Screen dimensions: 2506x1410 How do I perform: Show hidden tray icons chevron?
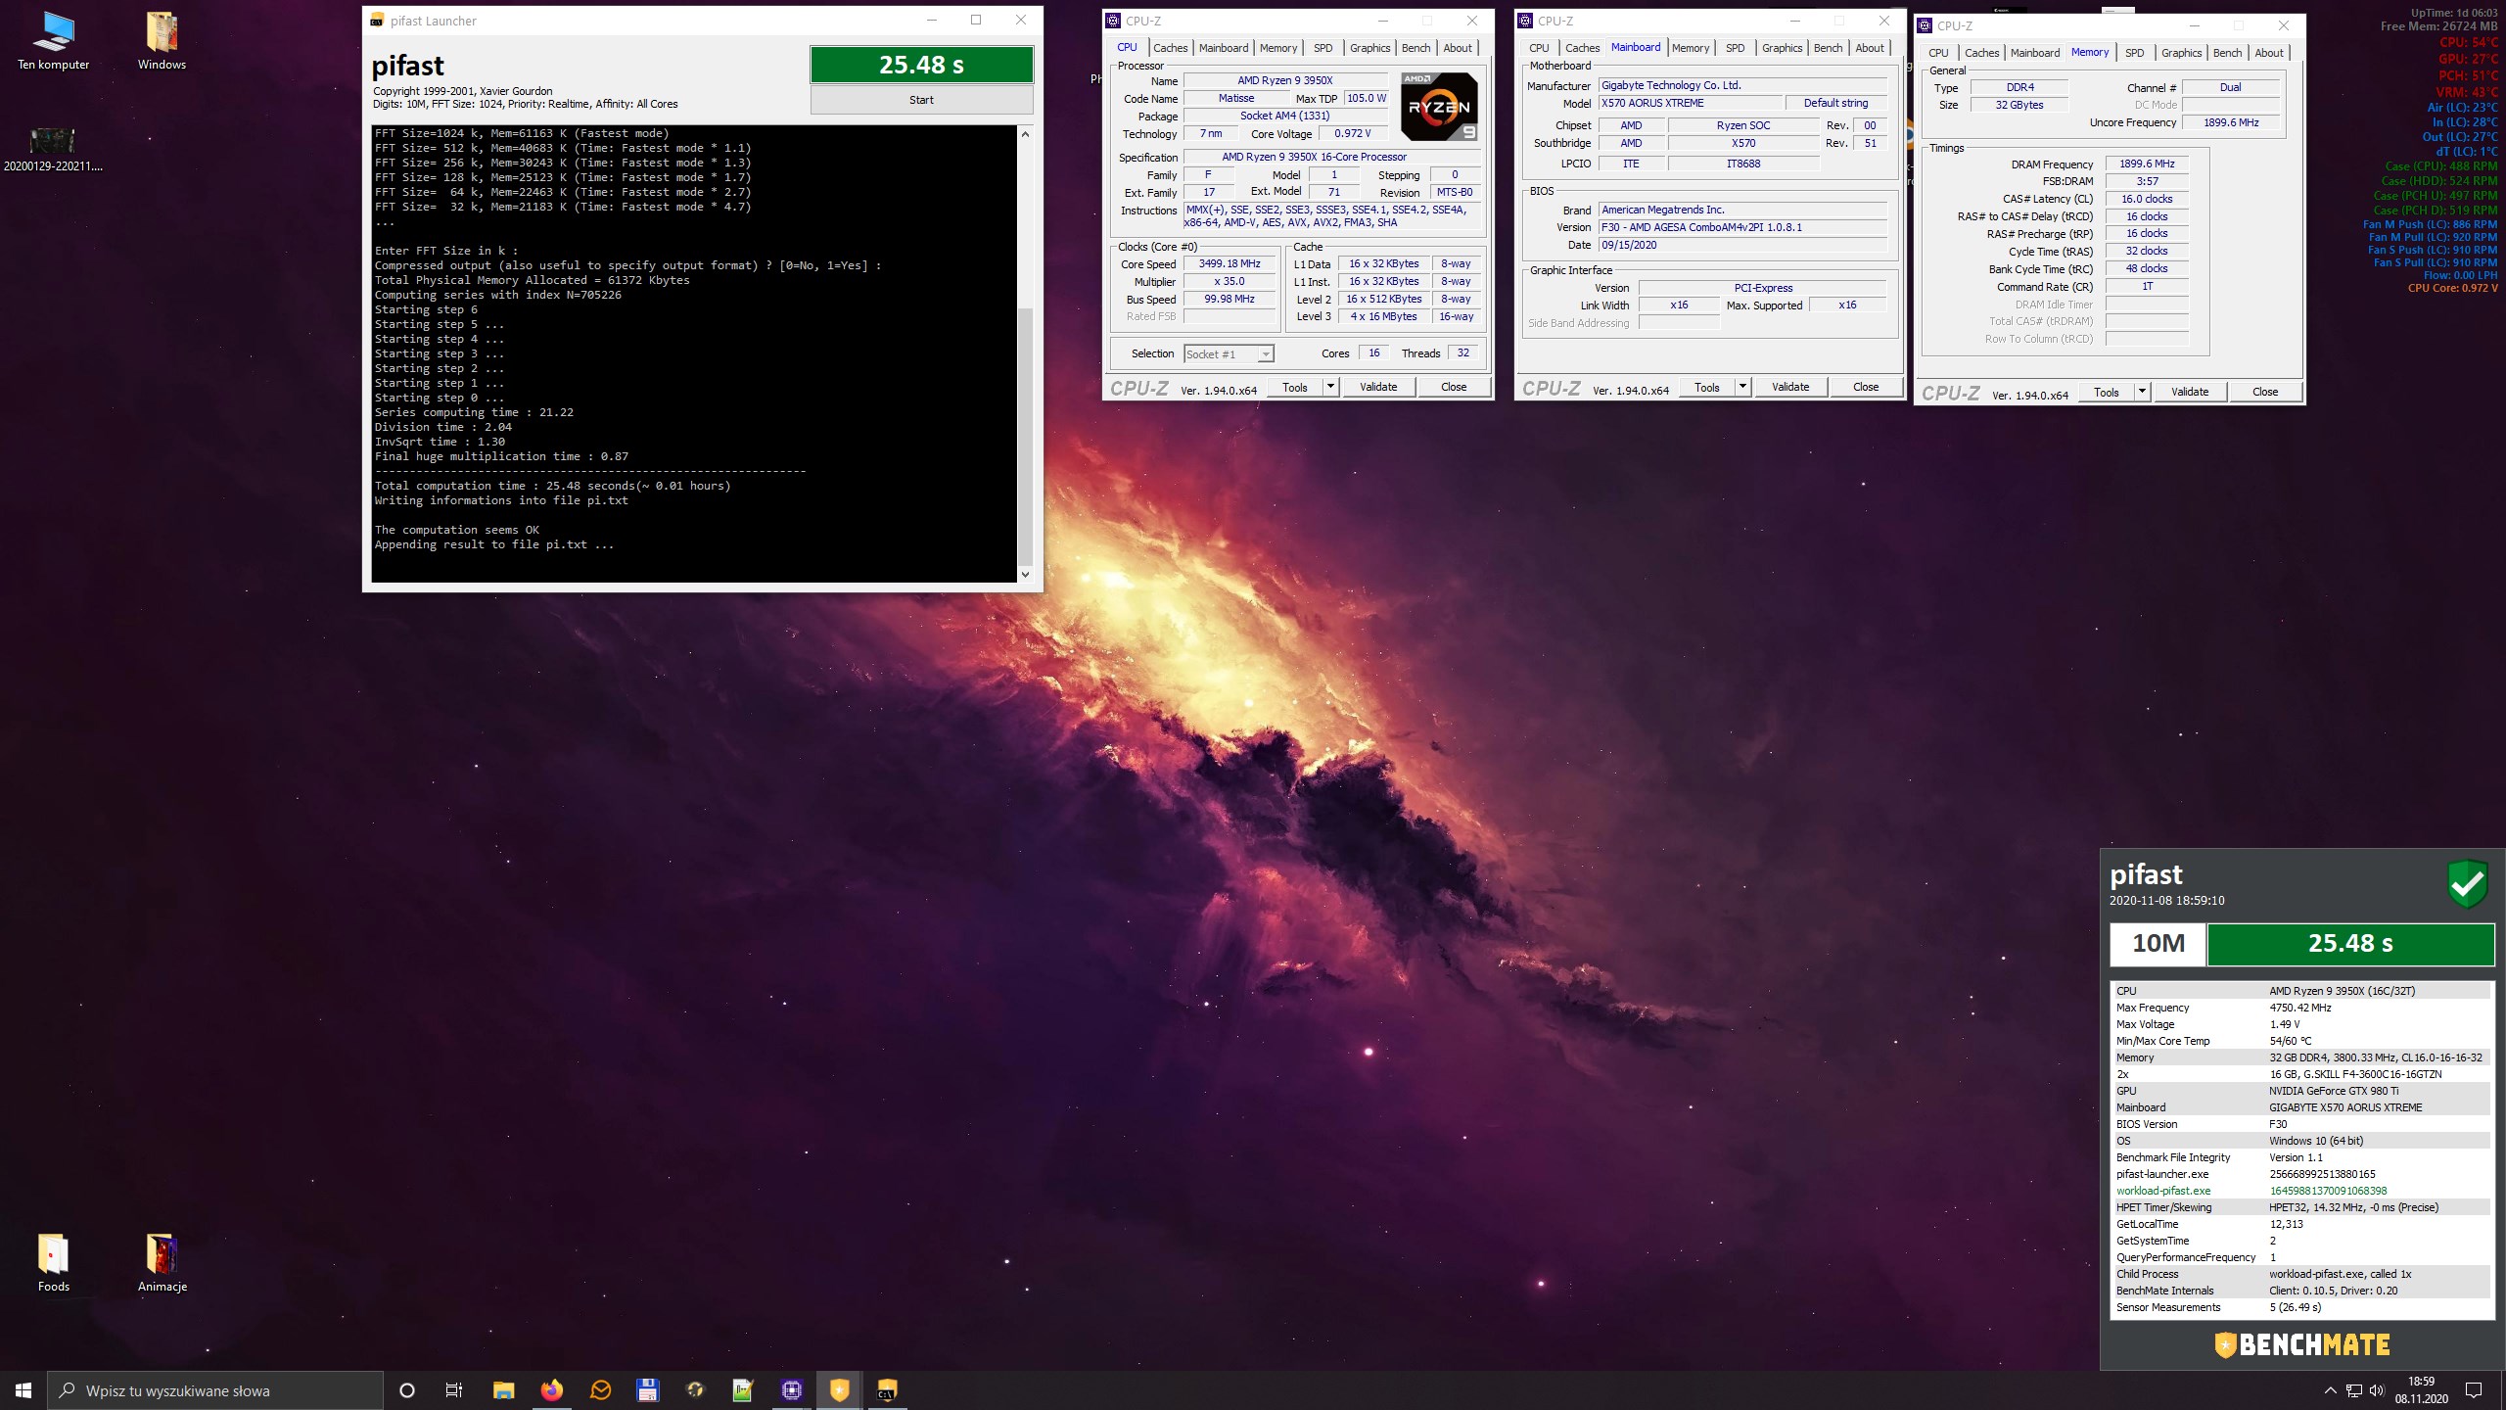pyautogui.click(x=2330, y=1390)
